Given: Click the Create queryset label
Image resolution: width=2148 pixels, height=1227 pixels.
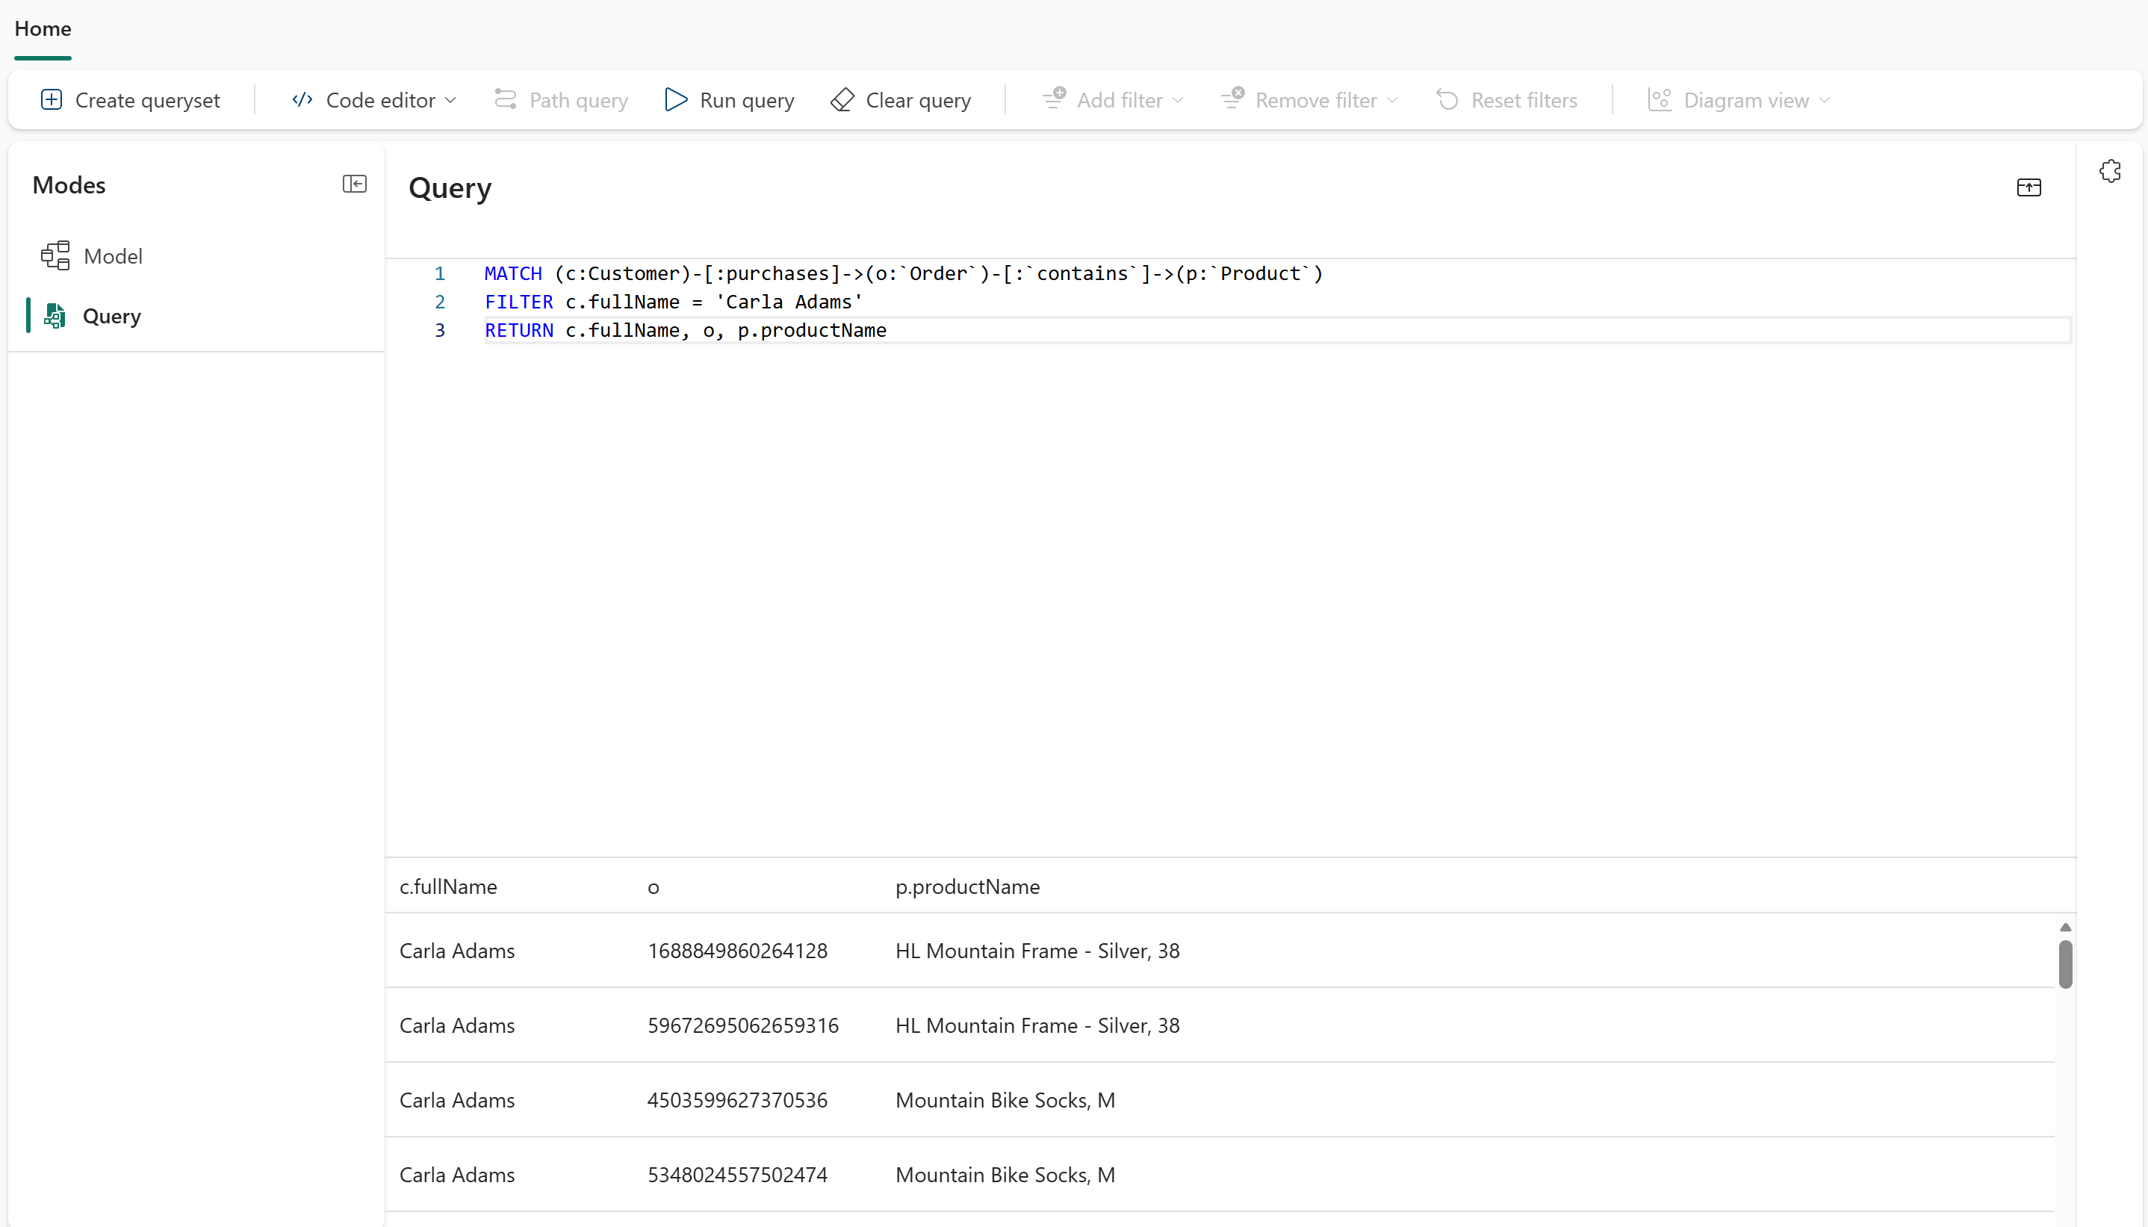Looking at the screenshot, I should [147, 100].
